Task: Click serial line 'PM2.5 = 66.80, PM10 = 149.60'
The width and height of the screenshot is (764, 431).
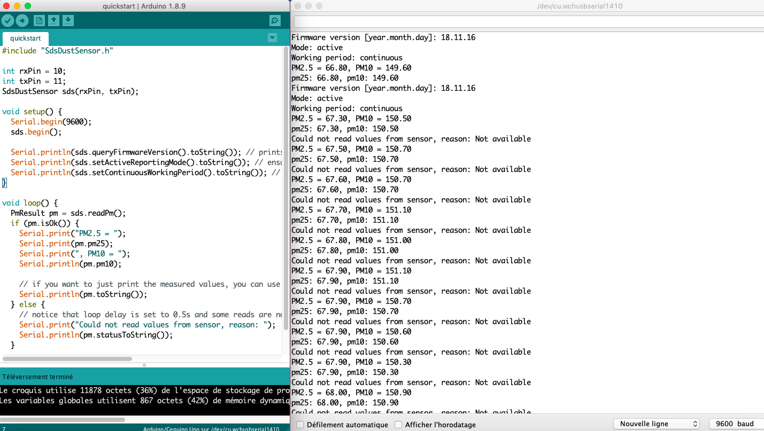Action: click(x=351, y=68)
